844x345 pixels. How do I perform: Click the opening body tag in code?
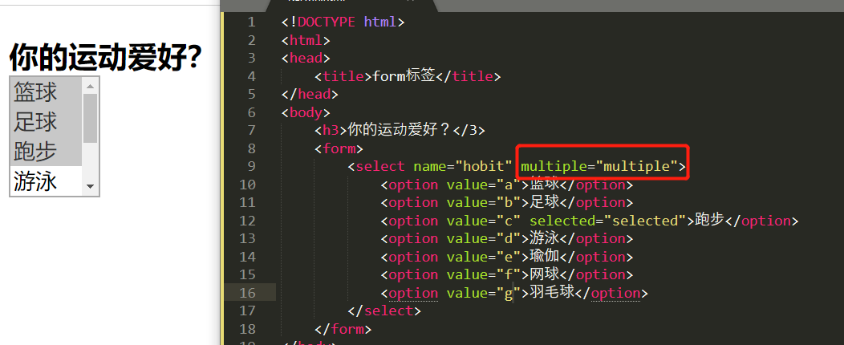[306, 112]
